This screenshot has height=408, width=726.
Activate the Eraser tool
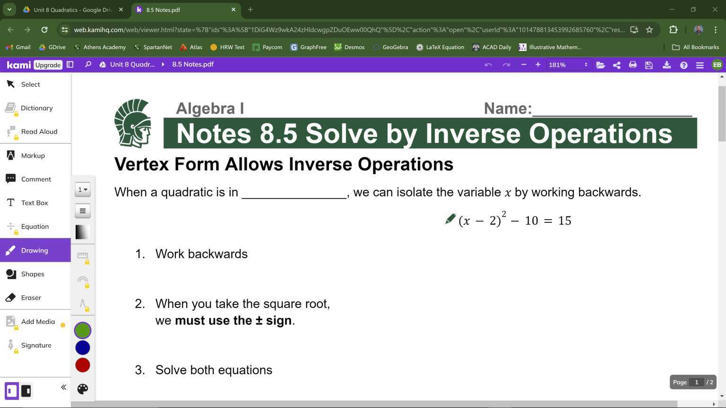31,297
